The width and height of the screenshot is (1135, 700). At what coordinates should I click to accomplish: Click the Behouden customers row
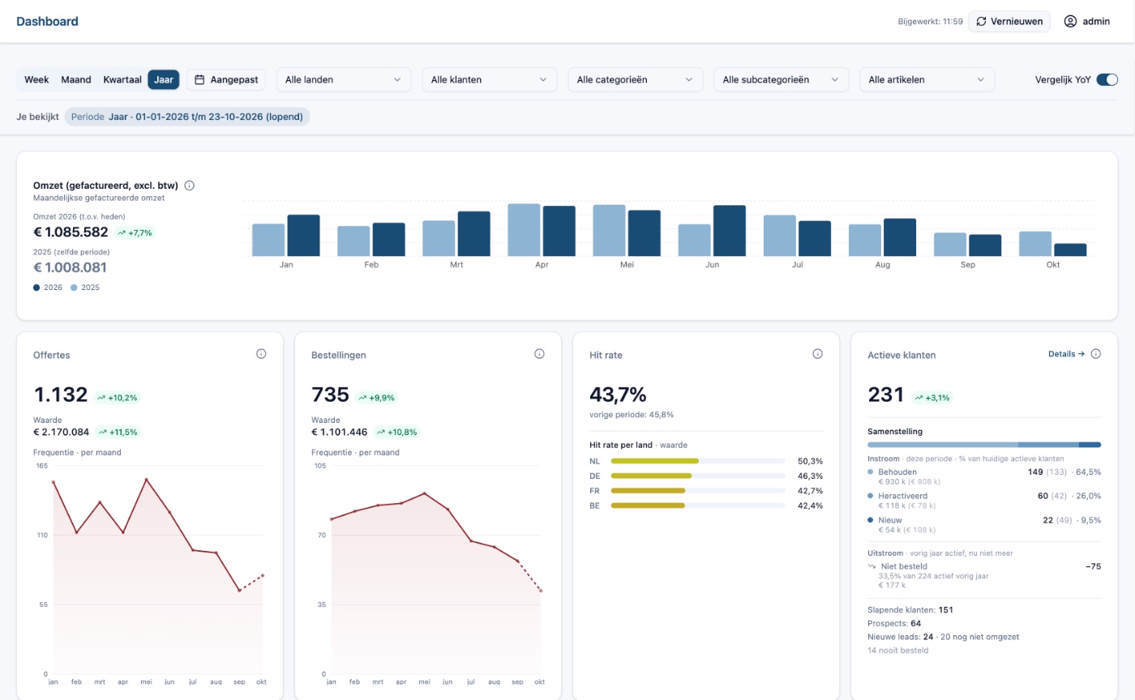984,476
